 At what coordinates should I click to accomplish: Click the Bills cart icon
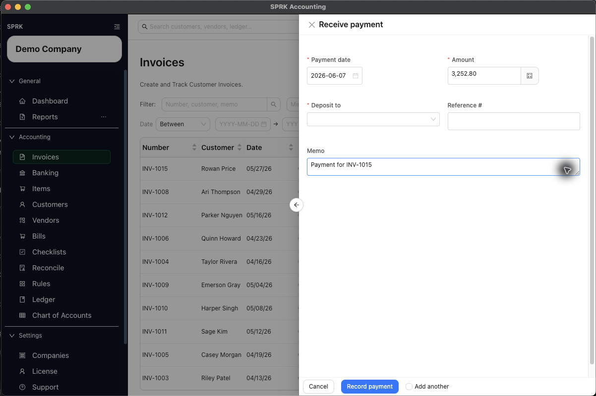[x=22, y=236]
